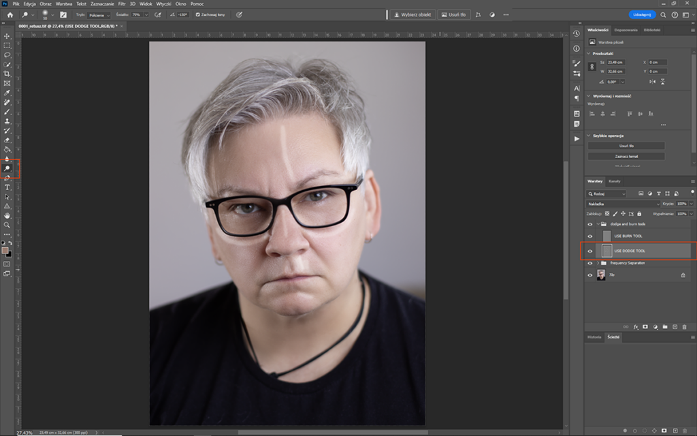Activate the Zoom magnifier tool
The width and height of the screenshot is (697, 436).
[7, 225]
